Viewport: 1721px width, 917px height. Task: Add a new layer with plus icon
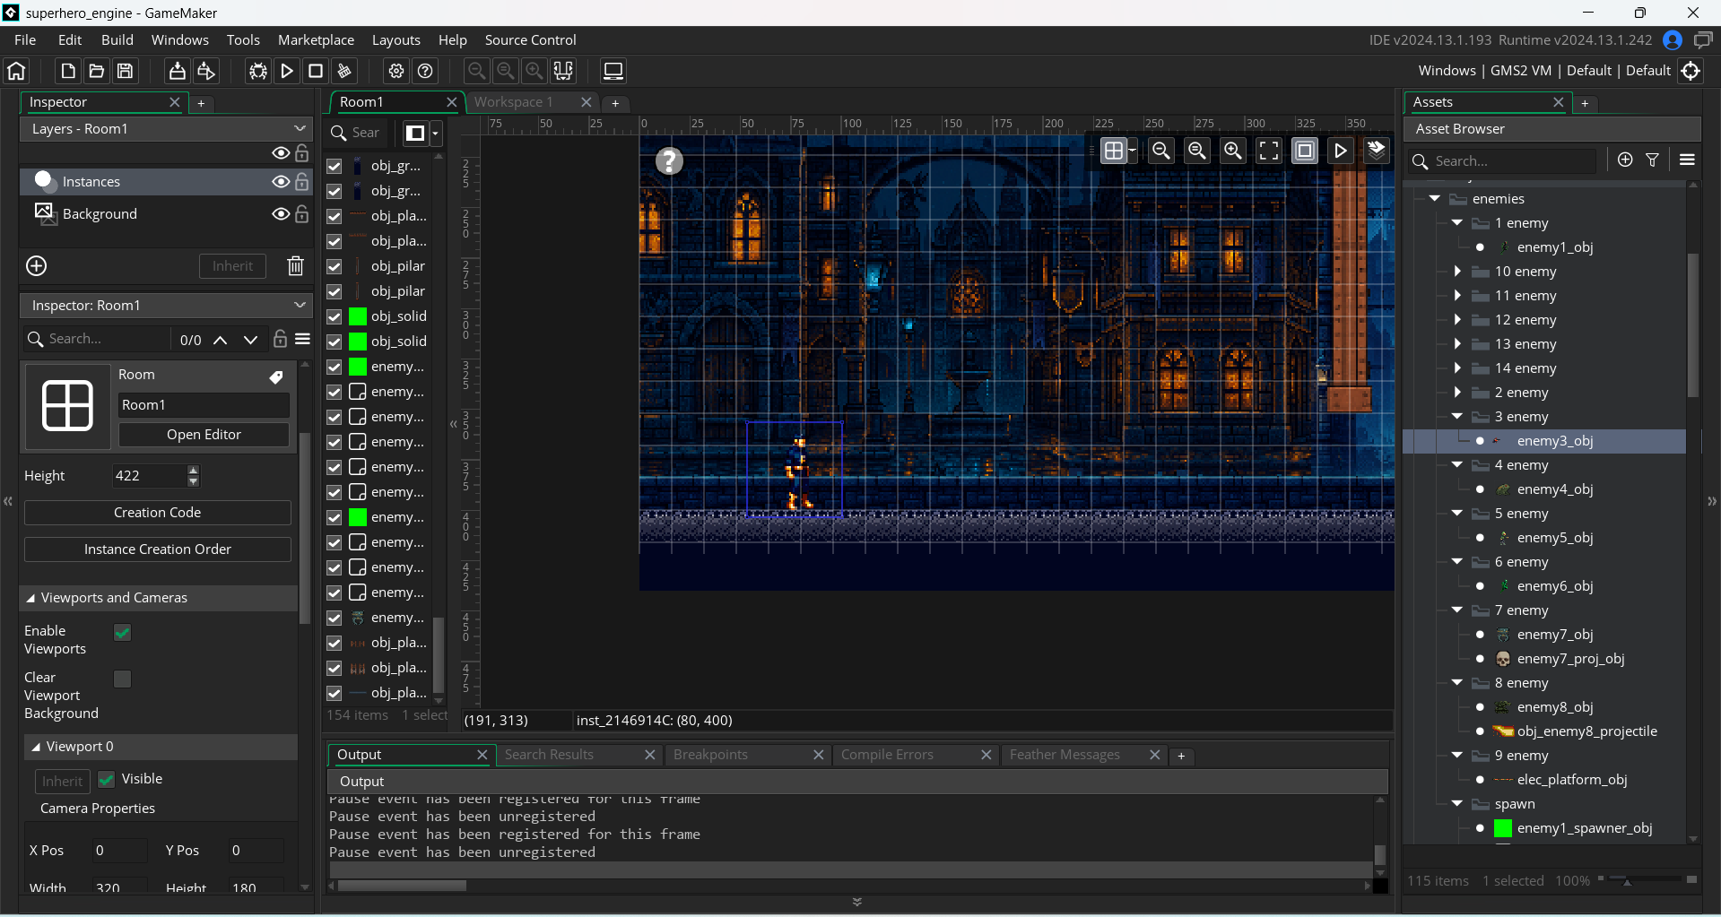coord(37,265)
